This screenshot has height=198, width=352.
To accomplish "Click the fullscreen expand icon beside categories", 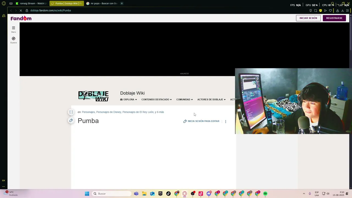I will [x=71, y=112].
